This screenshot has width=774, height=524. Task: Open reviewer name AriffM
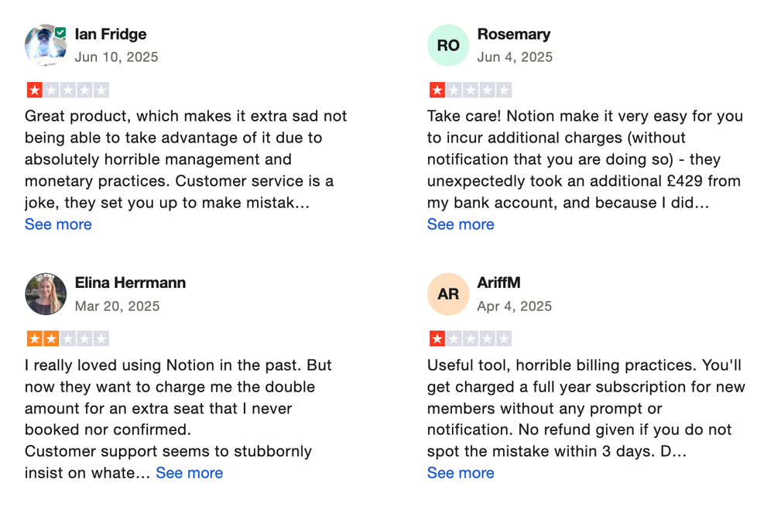[x=499, y=283]
